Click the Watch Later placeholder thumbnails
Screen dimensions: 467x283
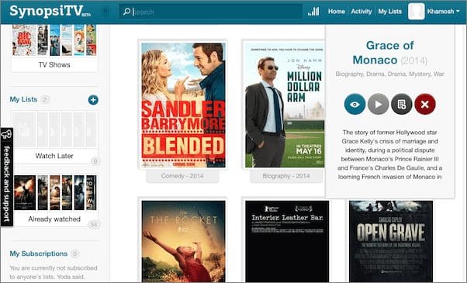click(x=54, y=129)
